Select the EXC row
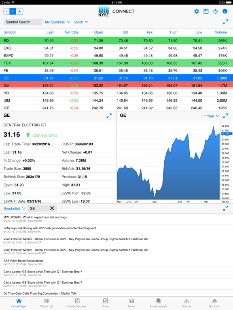233x310 pixels. pos(116,48)
